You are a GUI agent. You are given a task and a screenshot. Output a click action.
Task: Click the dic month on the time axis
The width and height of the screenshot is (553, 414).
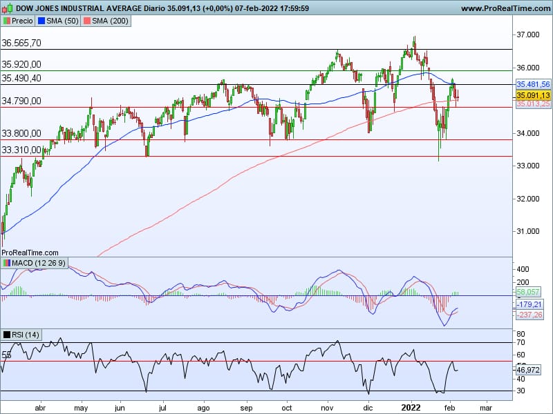click(368, 408)
